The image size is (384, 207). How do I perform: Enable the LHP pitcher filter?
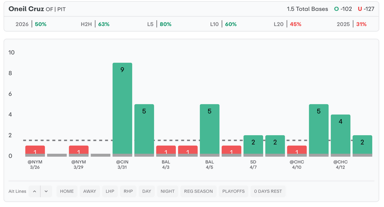coord(110,191)
